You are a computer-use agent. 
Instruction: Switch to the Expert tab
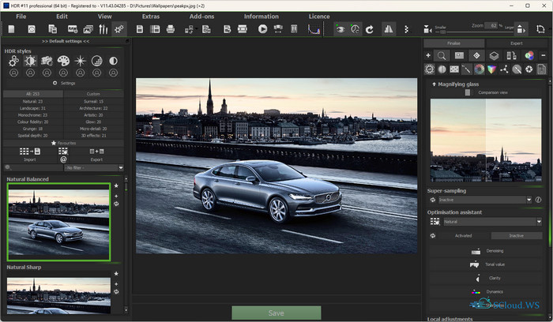pos(516,43)
